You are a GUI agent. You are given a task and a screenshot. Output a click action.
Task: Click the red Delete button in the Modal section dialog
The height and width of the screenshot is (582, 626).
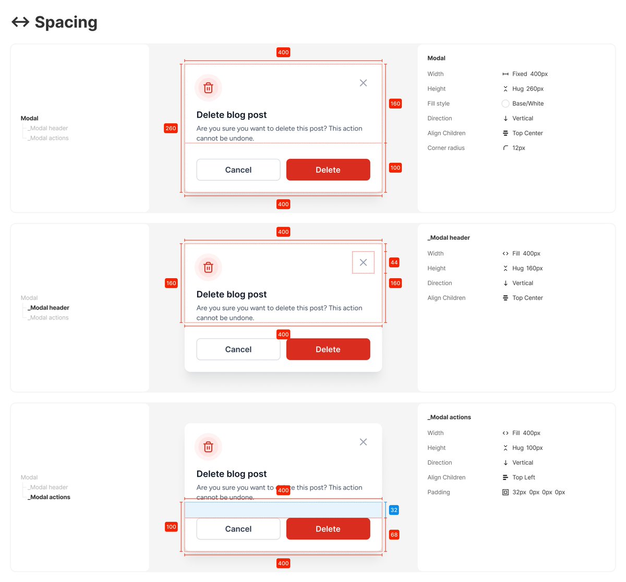tap(328, 170)
